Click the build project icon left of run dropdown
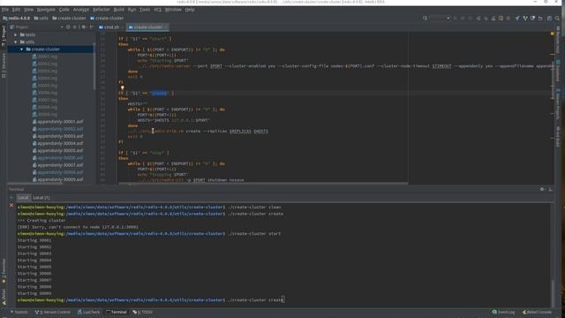Screen dimensions: 565x318 (x=425, y=18)
